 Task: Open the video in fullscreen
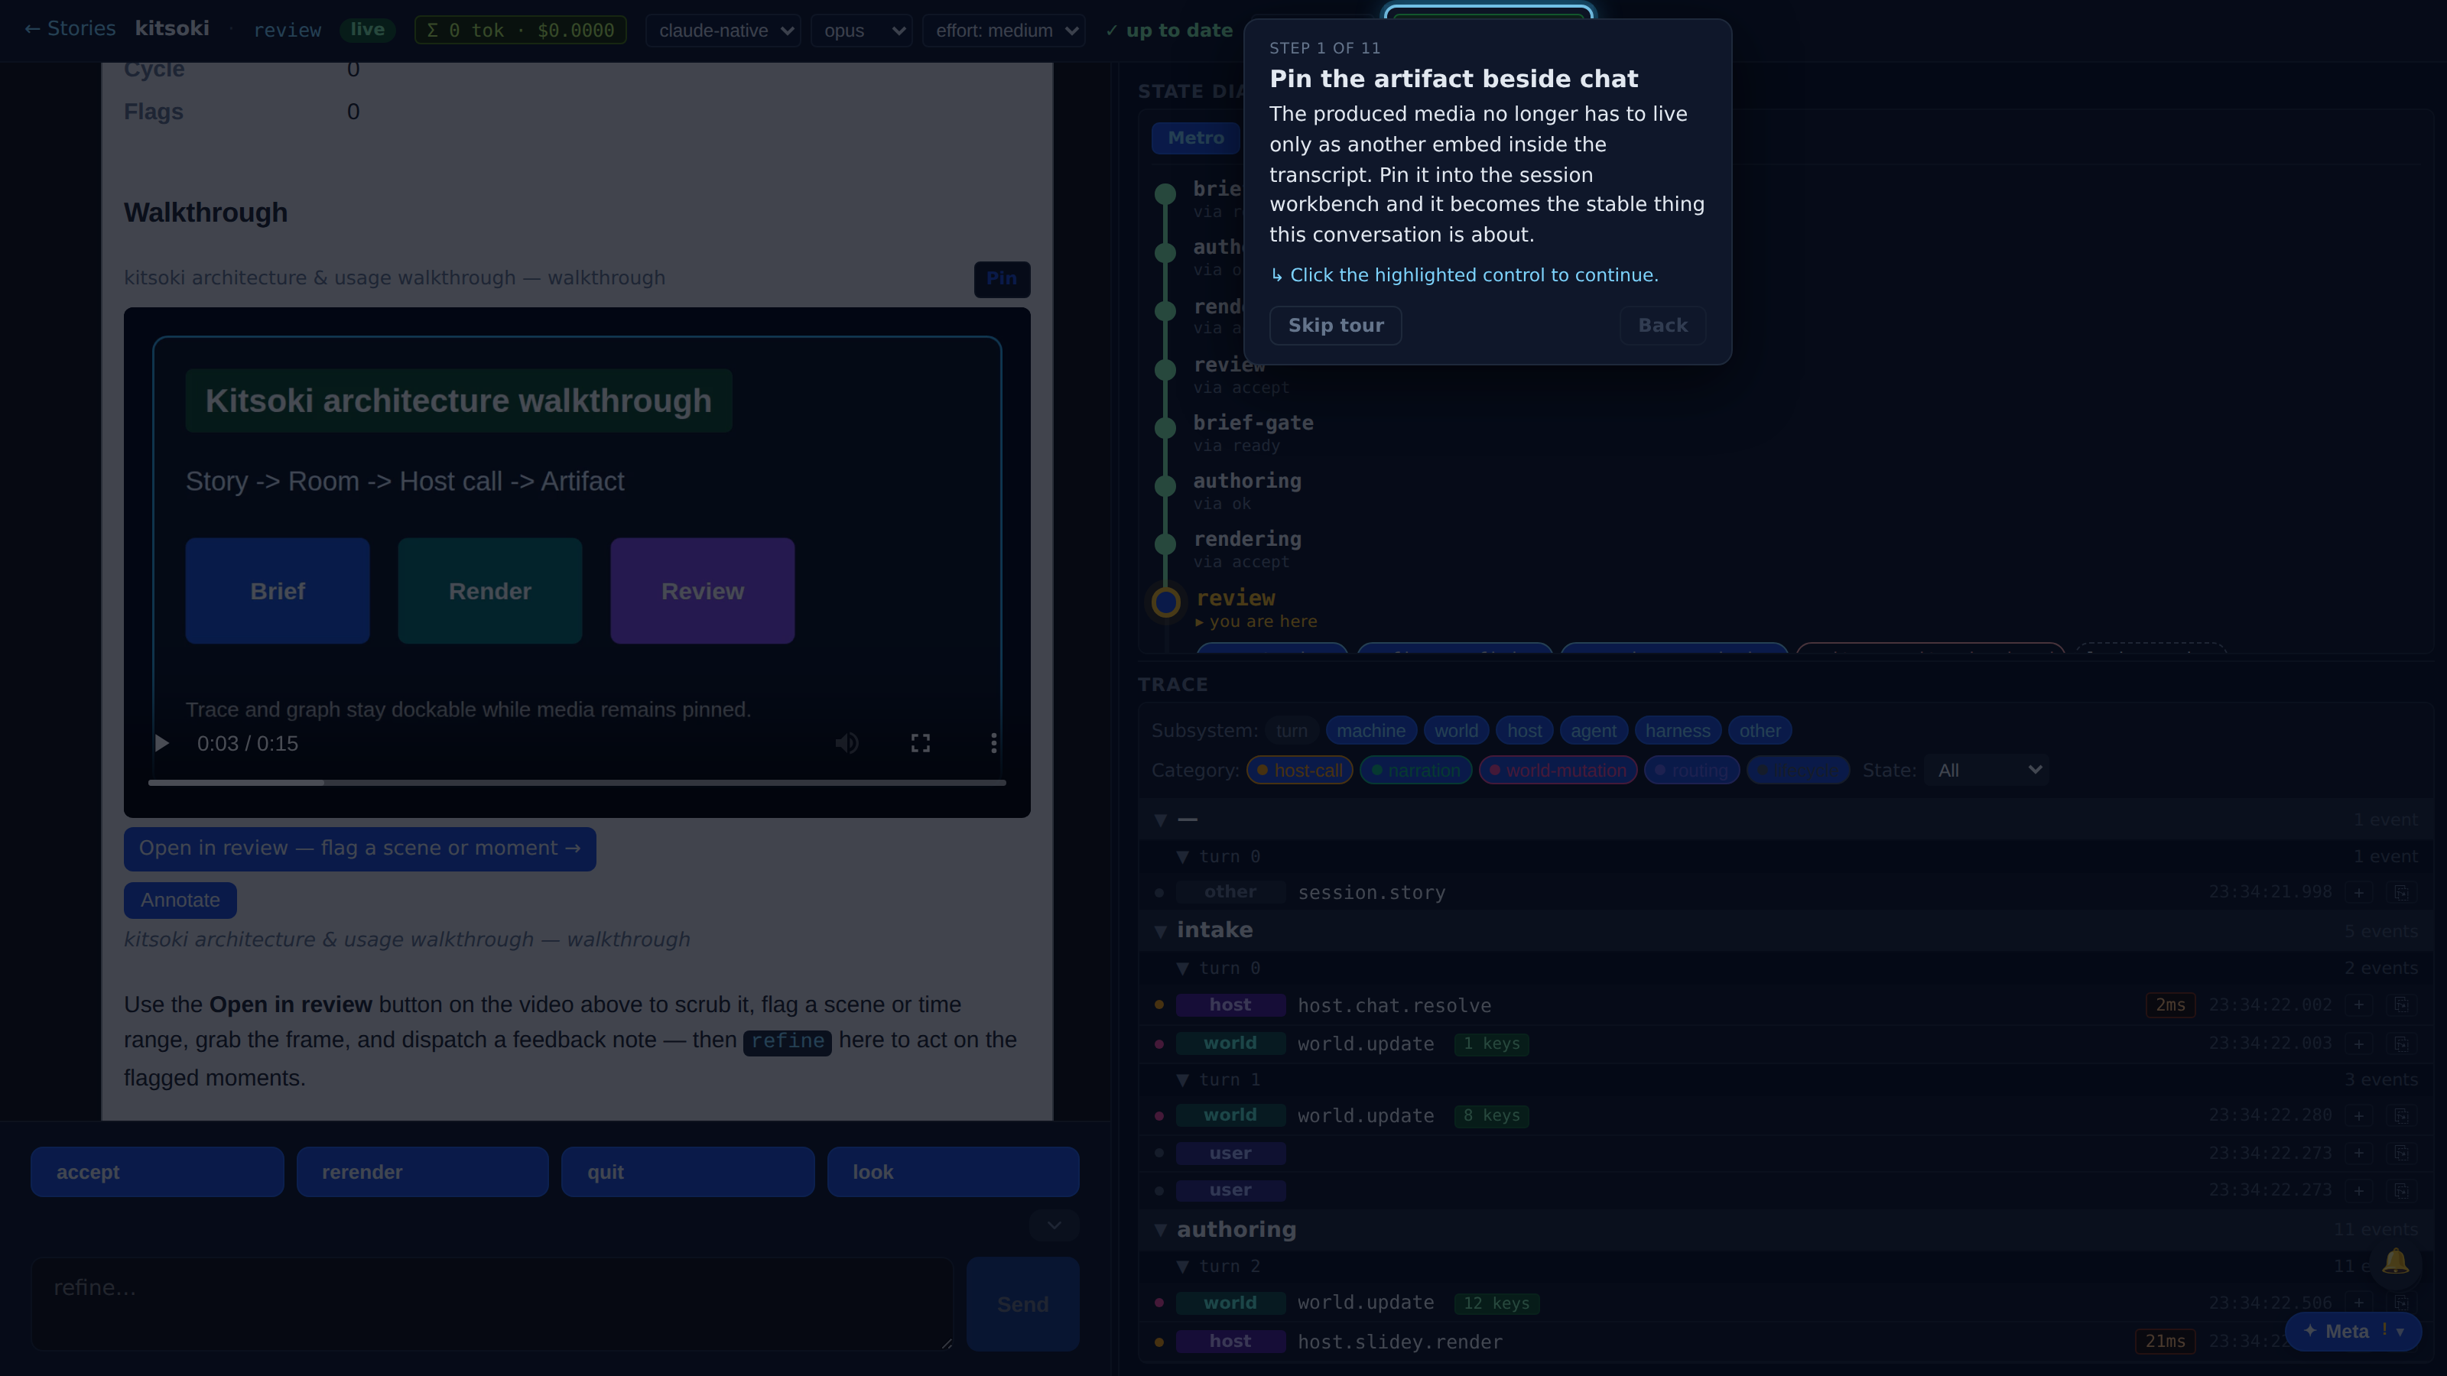tap(919, 742)
